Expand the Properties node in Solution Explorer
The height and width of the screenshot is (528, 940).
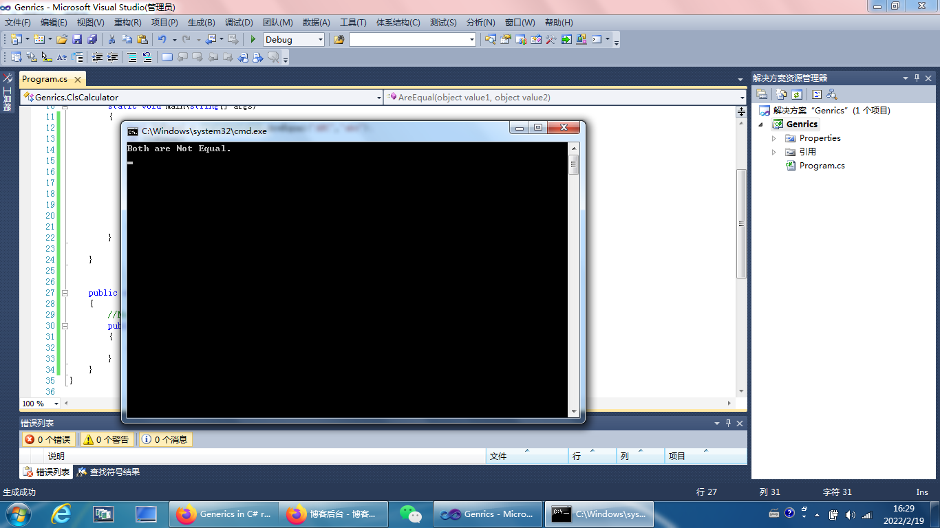point(774,138)
